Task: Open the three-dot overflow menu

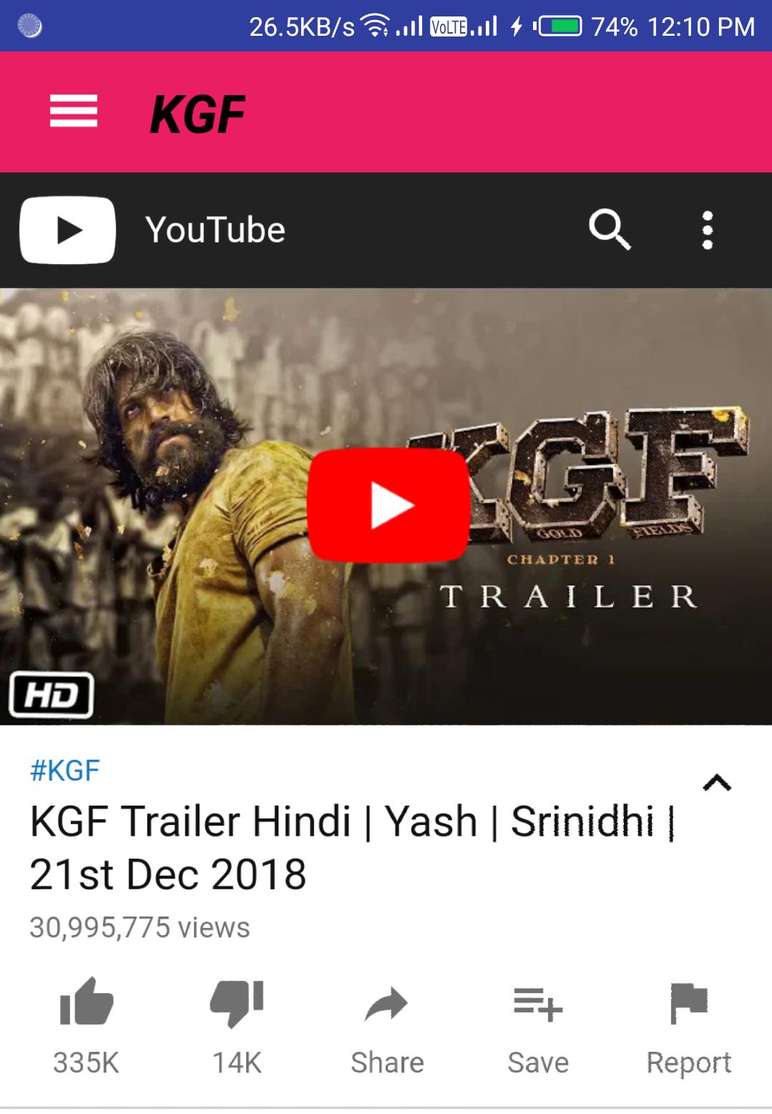Action: click(708, 230)
